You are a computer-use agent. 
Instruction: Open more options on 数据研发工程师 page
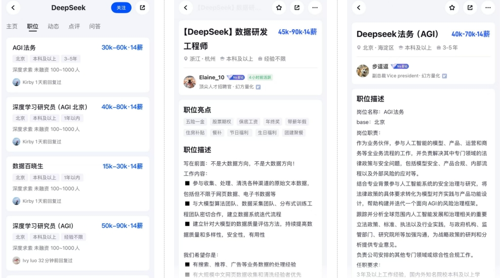(315, 8)
